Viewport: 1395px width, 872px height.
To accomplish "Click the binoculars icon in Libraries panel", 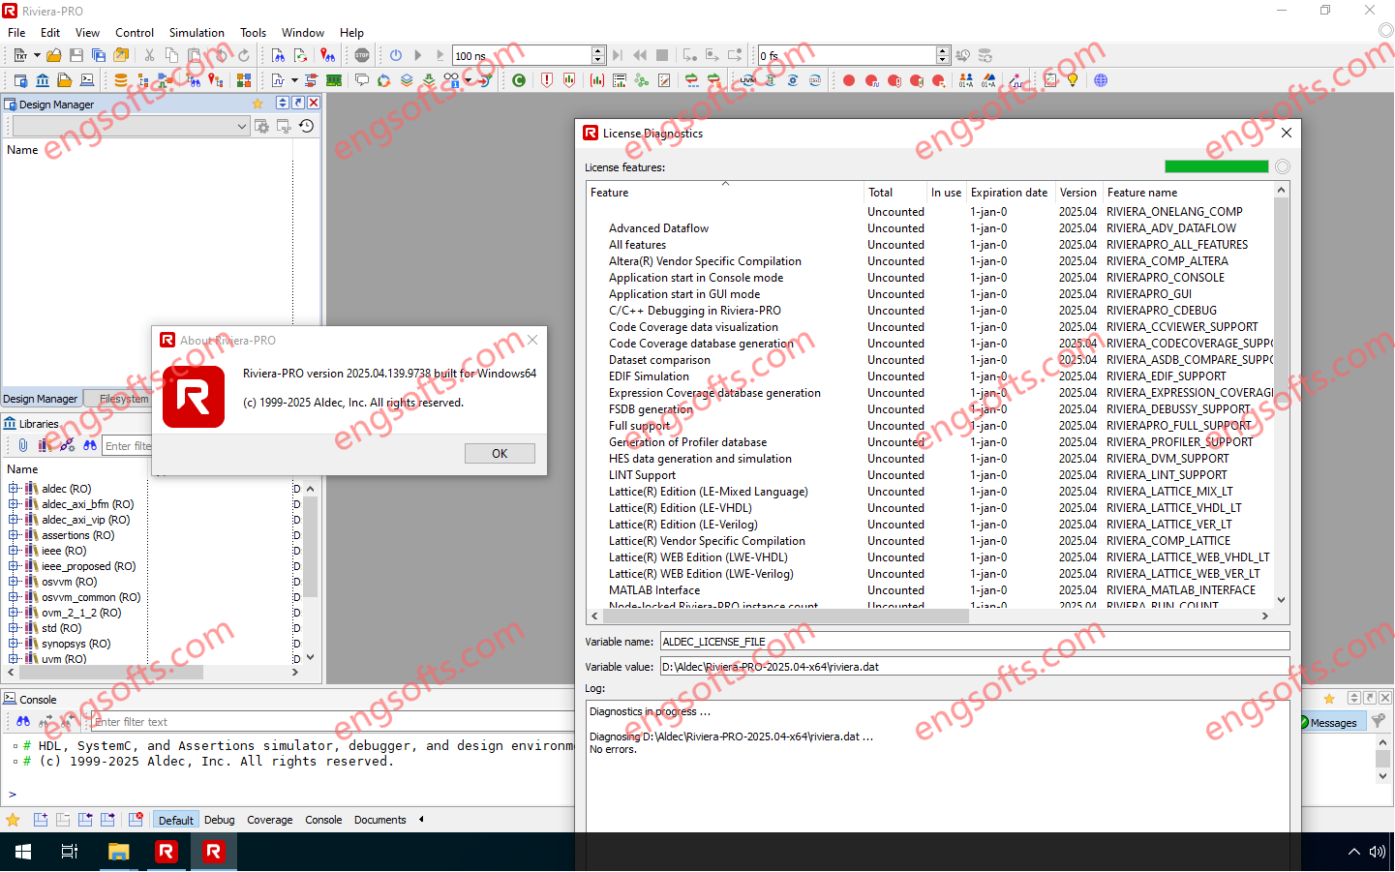I will click(x=90, y=445).
